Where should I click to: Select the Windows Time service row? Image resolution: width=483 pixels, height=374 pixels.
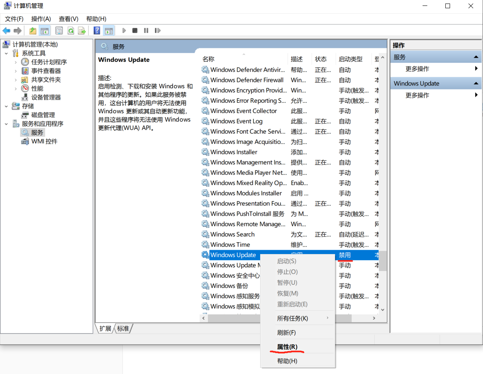tap(290, 245)
